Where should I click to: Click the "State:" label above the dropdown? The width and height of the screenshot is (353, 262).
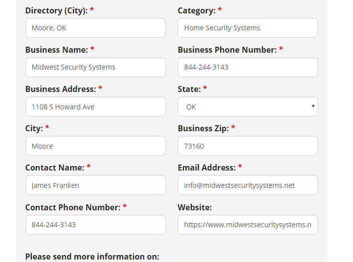pos(189,89)
